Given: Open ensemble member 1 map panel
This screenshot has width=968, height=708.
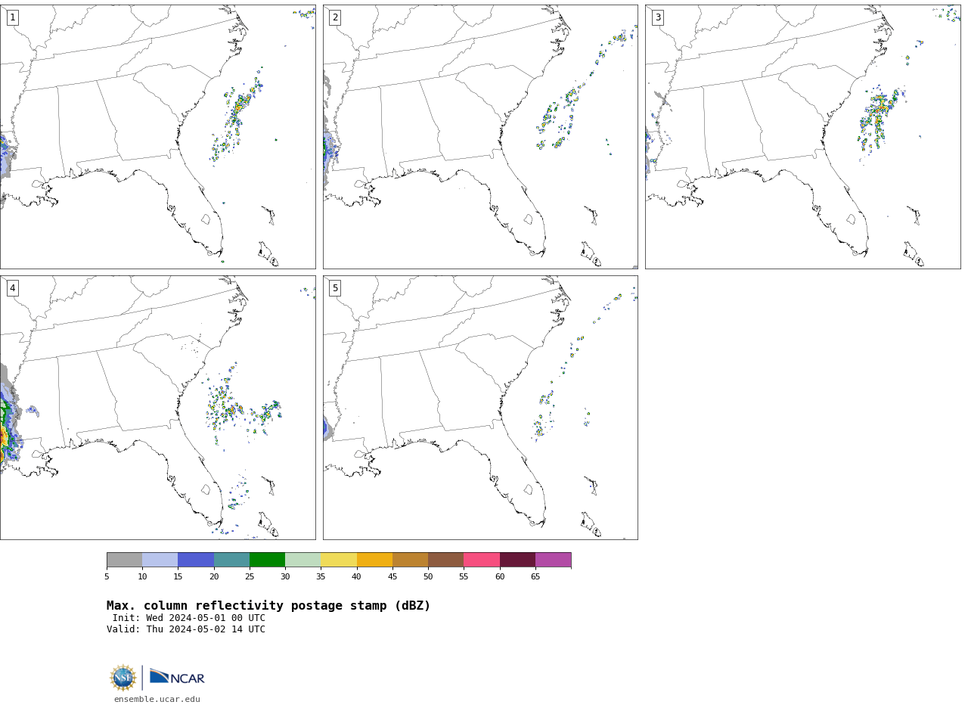Looking at the screenshot, I should tap(157, 137).
